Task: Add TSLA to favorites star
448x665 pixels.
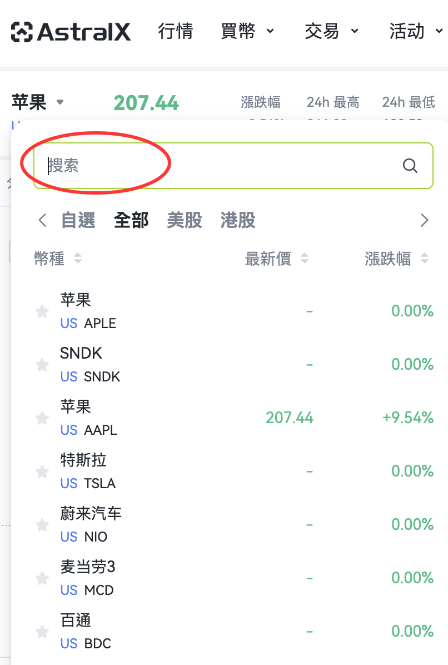Action: pos(42,472)
